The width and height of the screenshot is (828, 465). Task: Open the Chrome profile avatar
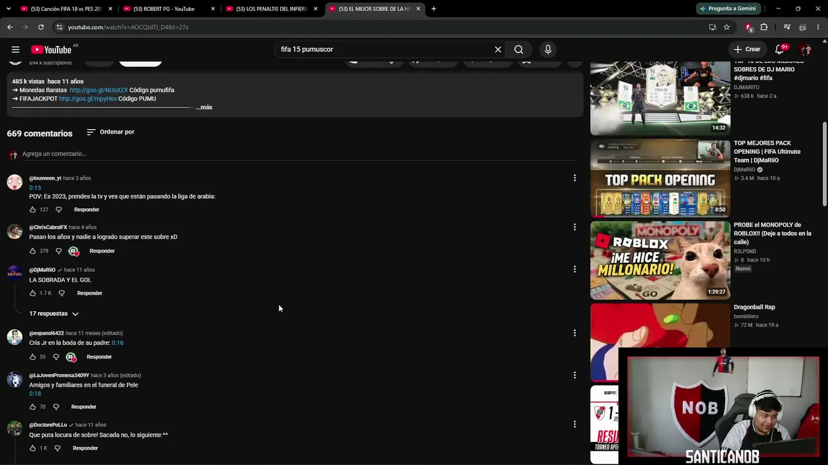coord(803,27)
